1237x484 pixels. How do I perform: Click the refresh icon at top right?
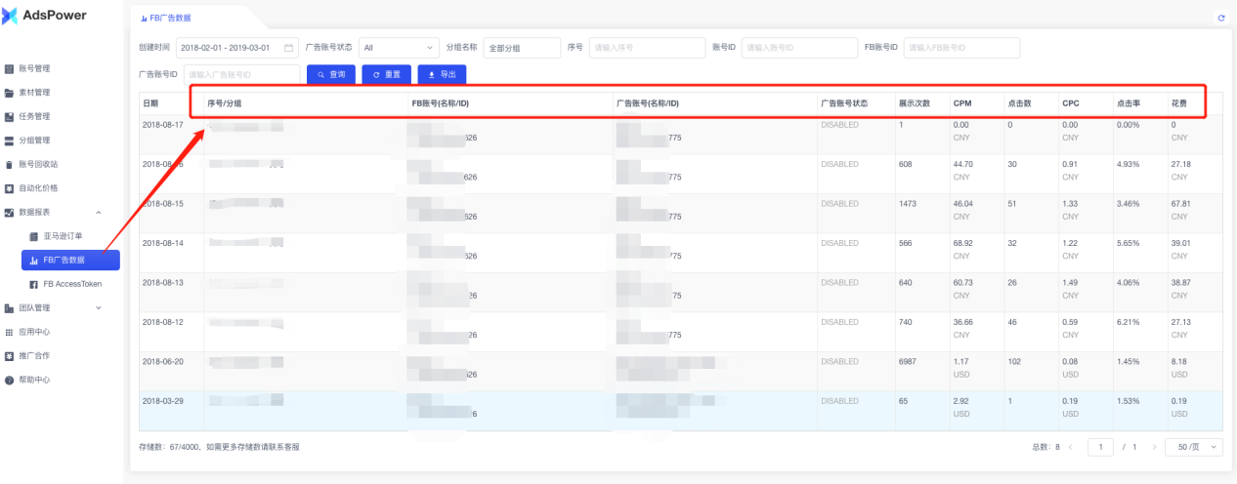click(x=1220, y=18)
